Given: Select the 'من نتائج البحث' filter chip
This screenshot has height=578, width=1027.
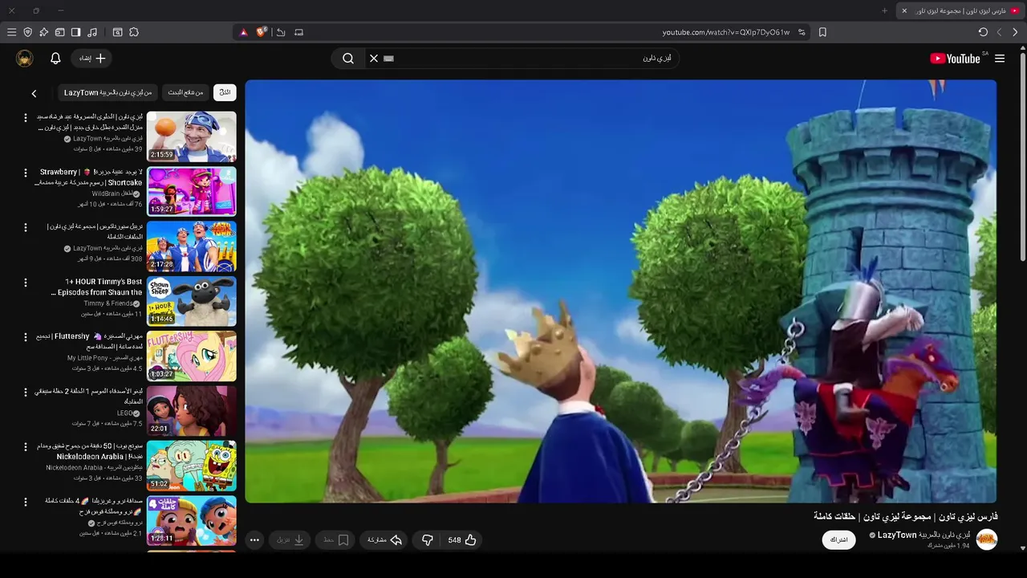Looking at the screenshot, I should 185,92.
